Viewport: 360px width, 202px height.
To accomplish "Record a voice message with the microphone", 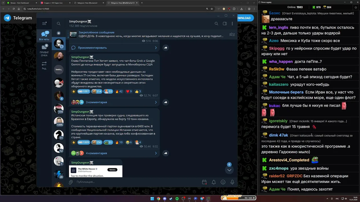I will point(232,182).
